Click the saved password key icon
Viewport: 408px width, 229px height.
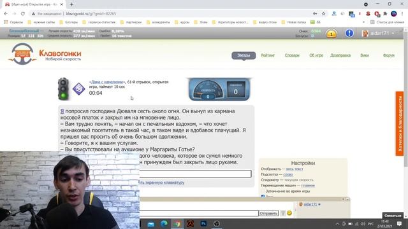pyautogui.click(x=315, y=13)
